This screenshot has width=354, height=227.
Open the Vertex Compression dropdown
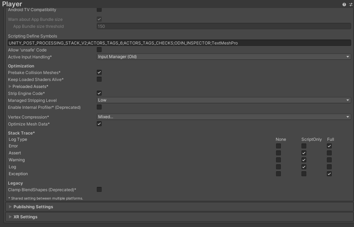pyautogui.click(x=224, y=116)
